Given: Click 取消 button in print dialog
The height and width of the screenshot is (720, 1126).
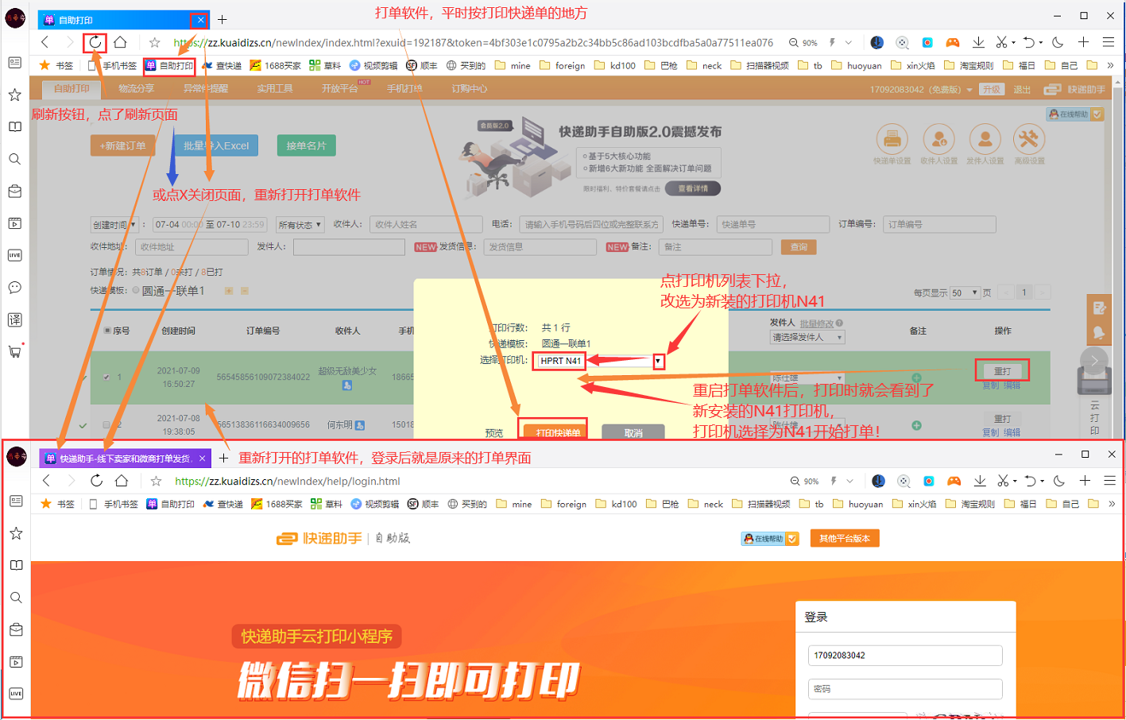Looking at the screenshot, I should coord(633,433).
